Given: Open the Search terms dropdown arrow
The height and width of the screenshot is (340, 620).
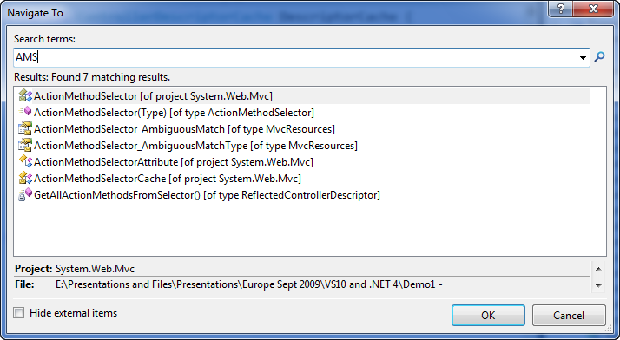Looking at the screenshot, I should click(x=583, y=57).
